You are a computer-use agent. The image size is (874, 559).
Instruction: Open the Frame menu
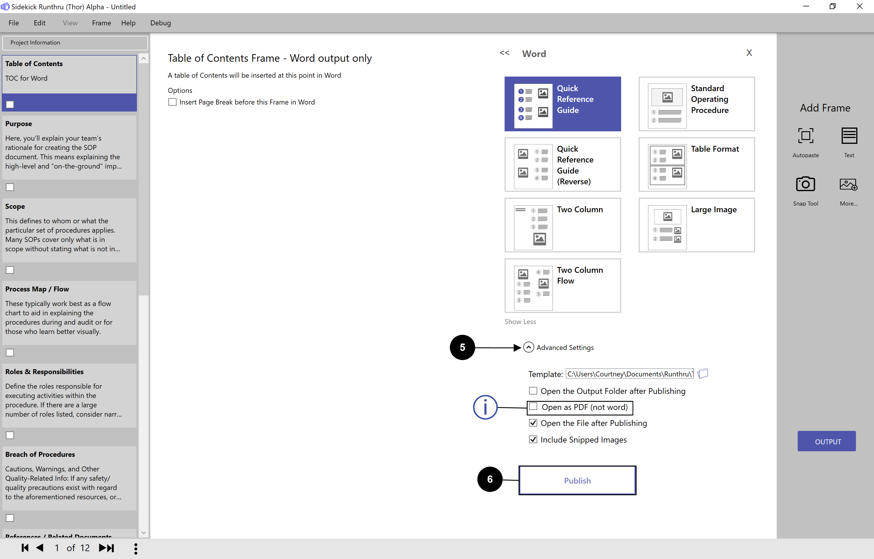point(101,23)
